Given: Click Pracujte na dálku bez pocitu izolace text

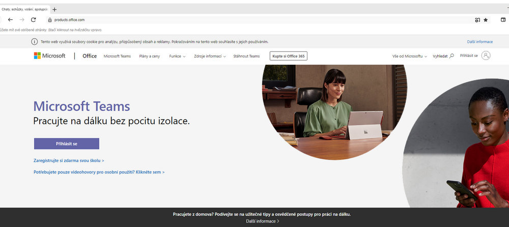Looking at the screenshot, I should 111,121.
